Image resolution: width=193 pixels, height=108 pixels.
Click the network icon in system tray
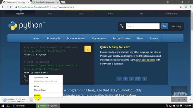pos(170,106)
